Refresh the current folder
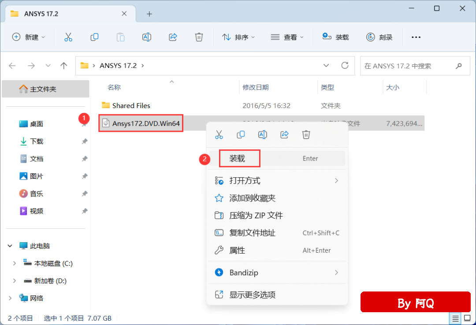476x325 pixels. pos(345,65)
